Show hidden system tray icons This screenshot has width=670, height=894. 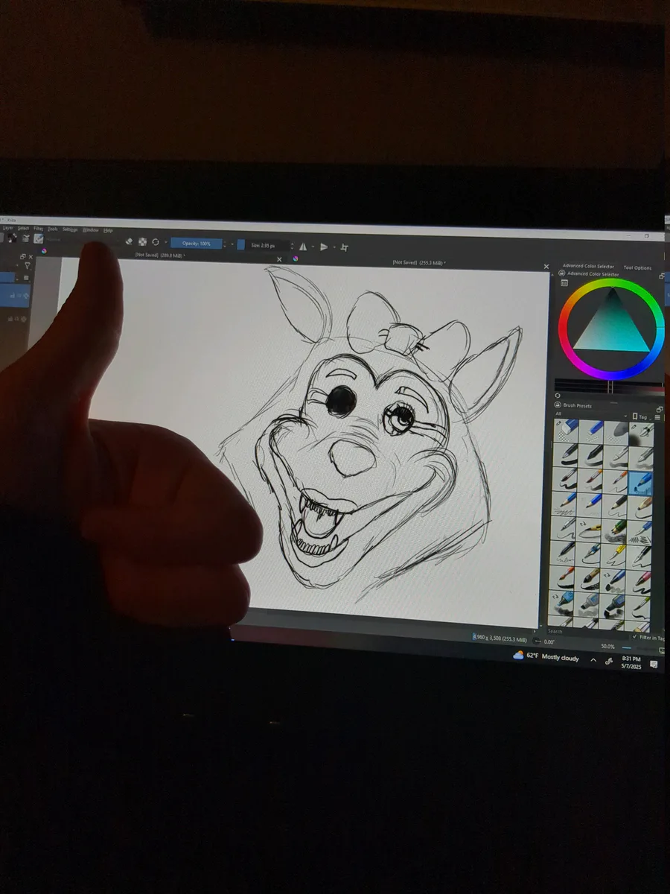pos(593,660)
